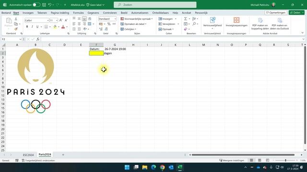Click the merge and center icon

click(x=90, y=24)
